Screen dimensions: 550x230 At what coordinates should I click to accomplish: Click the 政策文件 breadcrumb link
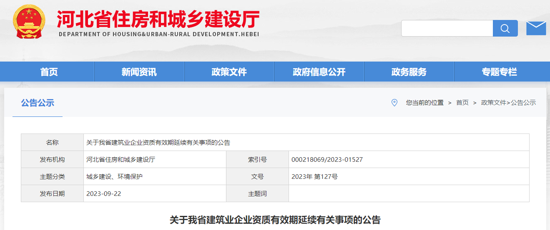493,103
